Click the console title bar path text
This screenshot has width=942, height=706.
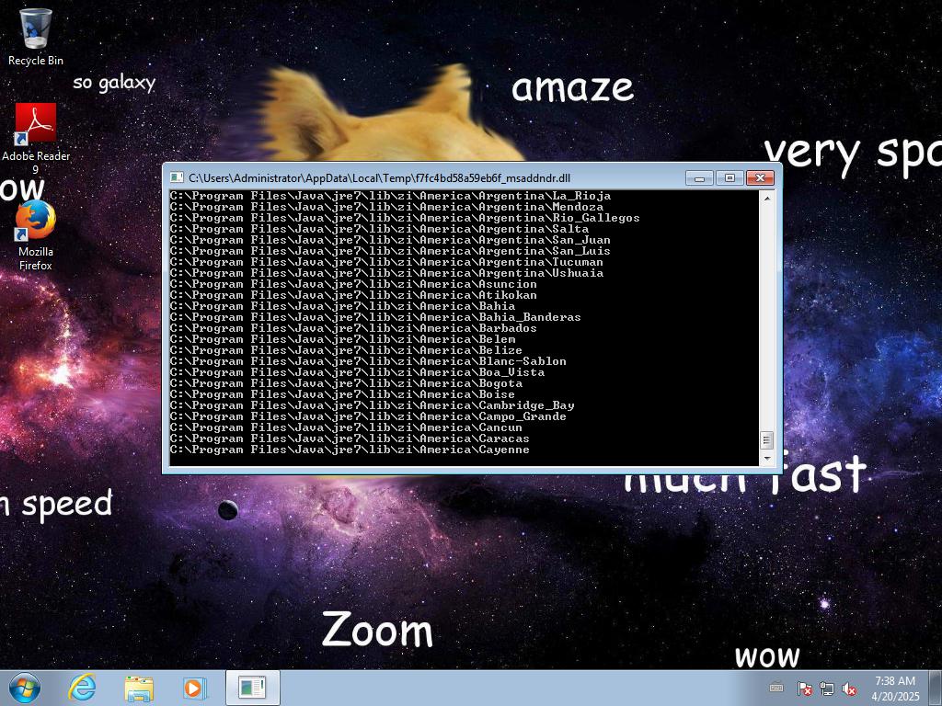[x=379, y=177]
